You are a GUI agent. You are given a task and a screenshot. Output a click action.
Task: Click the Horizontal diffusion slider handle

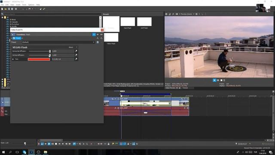[50, 51]
